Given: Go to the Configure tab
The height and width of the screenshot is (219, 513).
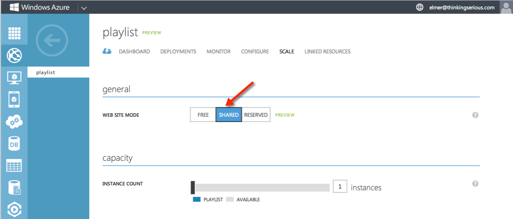Looking at the screenshot, I should pos(255,52).
